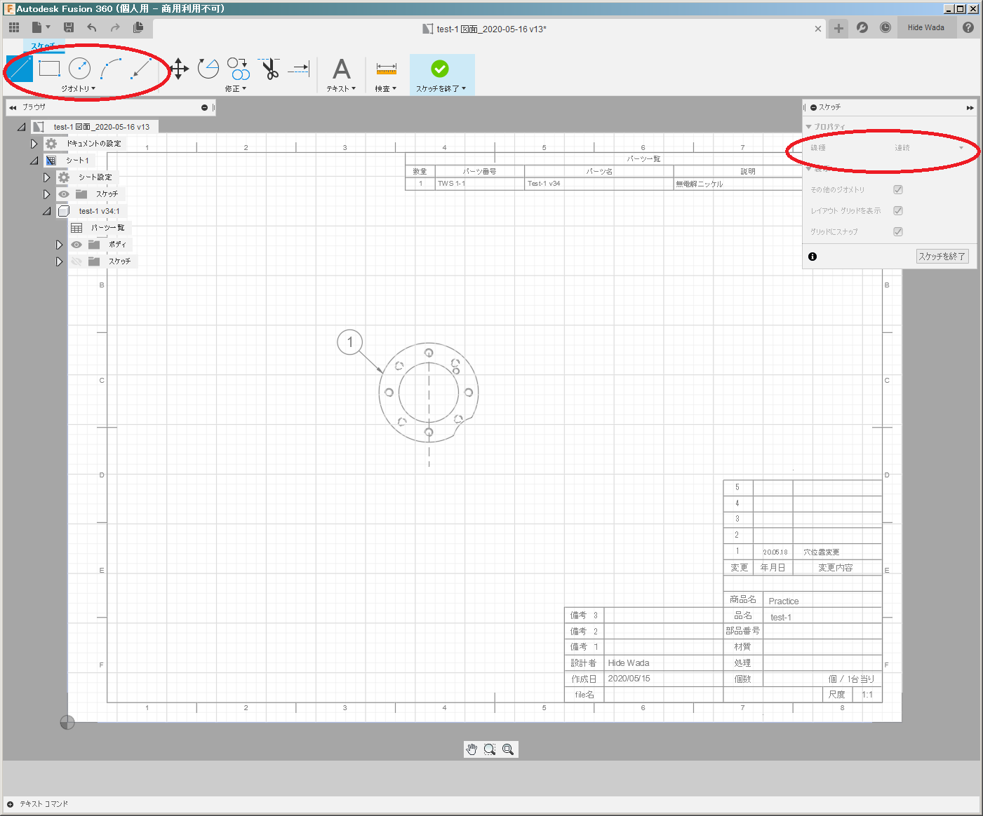Click the info icon in スケッチ panel
The image size is (983, 816).
[x=813, y=257]
